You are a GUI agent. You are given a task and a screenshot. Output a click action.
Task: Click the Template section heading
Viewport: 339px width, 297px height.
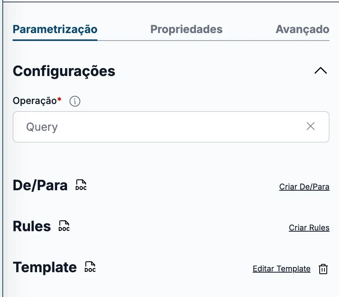click(45, 267)
